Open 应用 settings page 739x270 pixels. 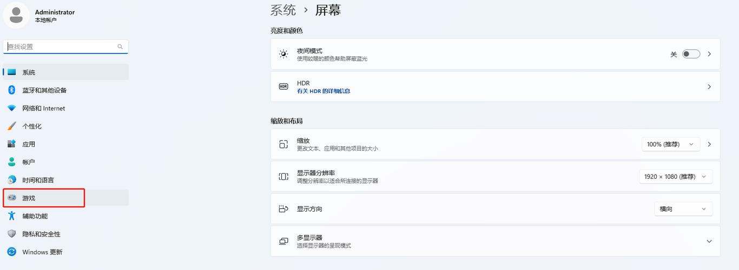pyautogui.click(x=66, y=144)
